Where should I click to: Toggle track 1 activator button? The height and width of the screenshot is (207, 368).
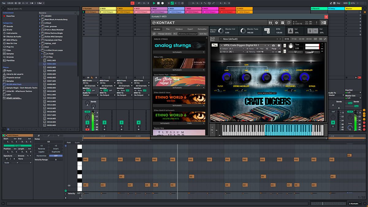87,123
